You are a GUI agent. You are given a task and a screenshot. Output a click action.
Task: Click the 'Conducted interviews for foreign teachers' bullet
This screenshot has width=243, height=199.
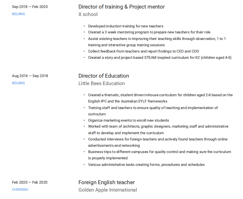coord(158,139)
